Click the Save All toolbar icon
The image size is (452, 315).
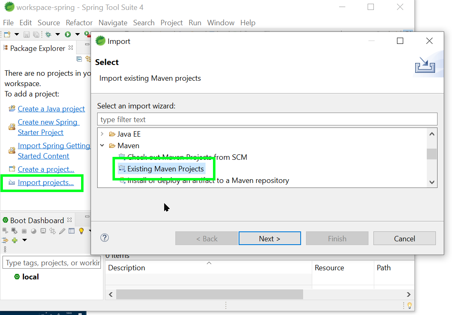pos(36,35)
